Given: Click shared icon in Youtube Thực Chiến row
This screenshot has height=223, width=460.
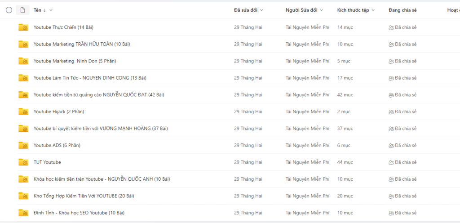Looking at the screenshot, I should 390,27.
